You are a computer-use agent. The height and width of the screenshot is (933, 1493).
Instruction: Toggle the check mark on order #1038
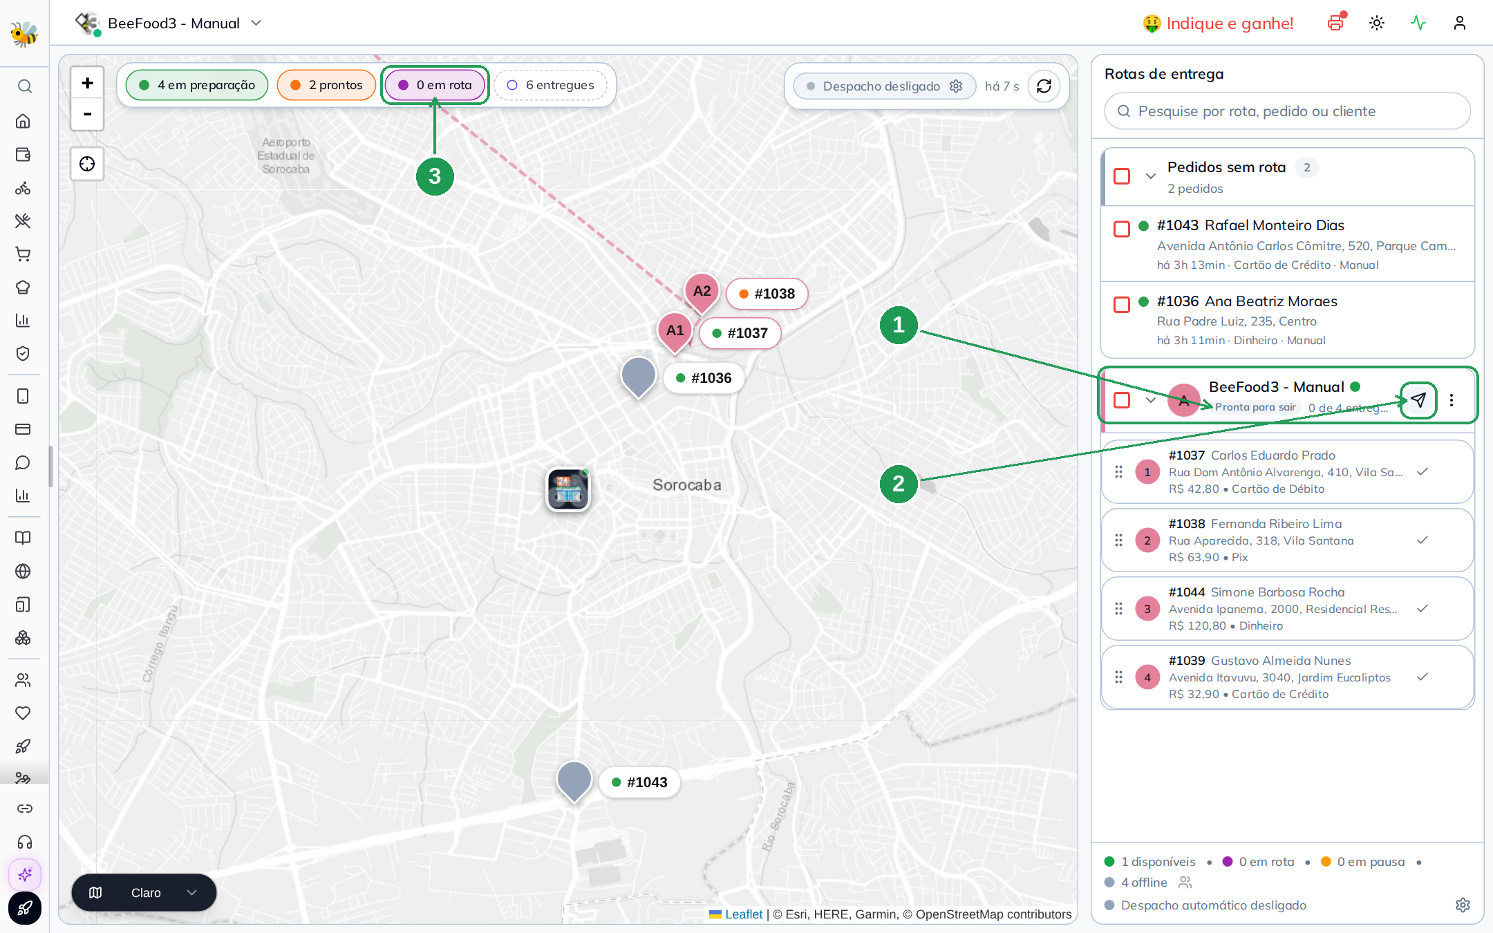(1422, 540)
